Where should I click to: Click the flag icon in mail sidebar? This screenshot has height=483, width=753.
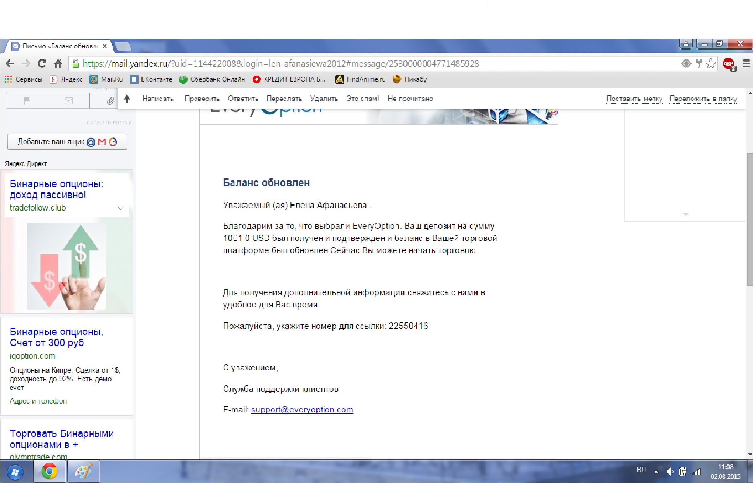[x=27, y=100]
